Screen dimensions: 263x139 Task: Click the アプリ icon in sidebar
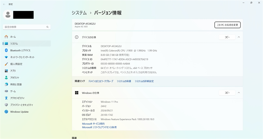coord(6,71)
